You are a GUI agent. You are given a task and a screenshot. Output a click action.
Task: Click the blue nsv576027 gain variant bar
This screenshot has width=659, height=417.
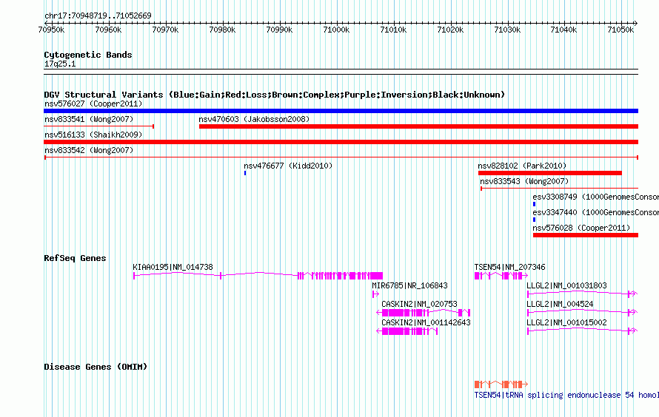(341, 111)
